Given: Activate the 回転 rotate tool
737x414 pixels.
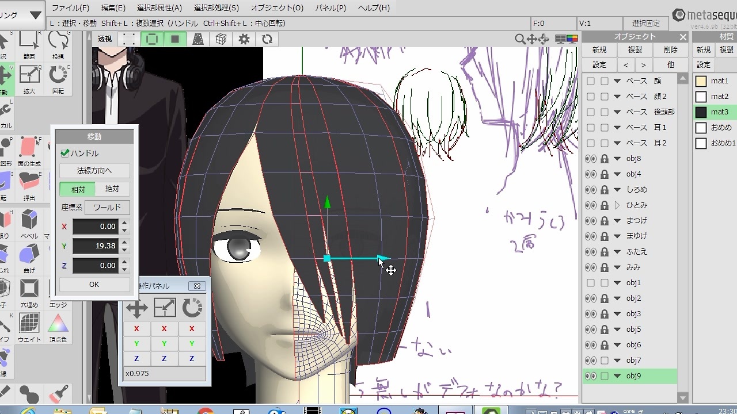Looking at the screenshot, I should 58,79.
